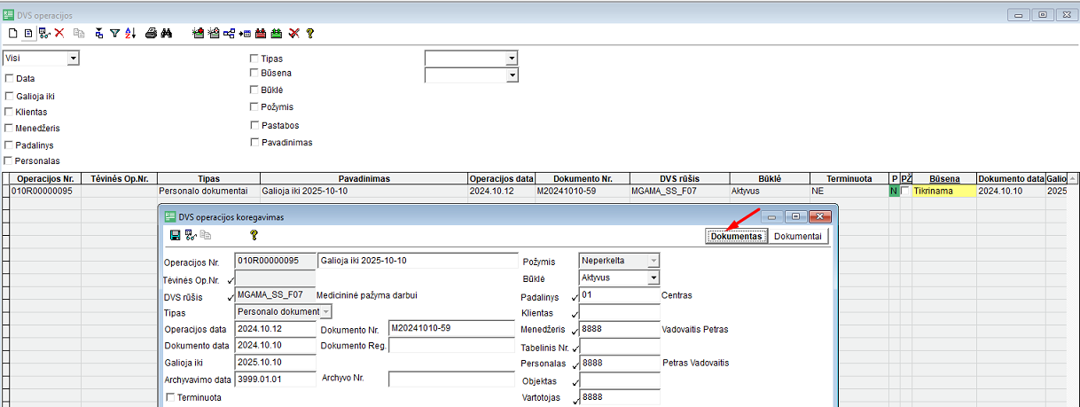
Task: Sort by the Pavadinimas column header
Action: tap(364, 178)
